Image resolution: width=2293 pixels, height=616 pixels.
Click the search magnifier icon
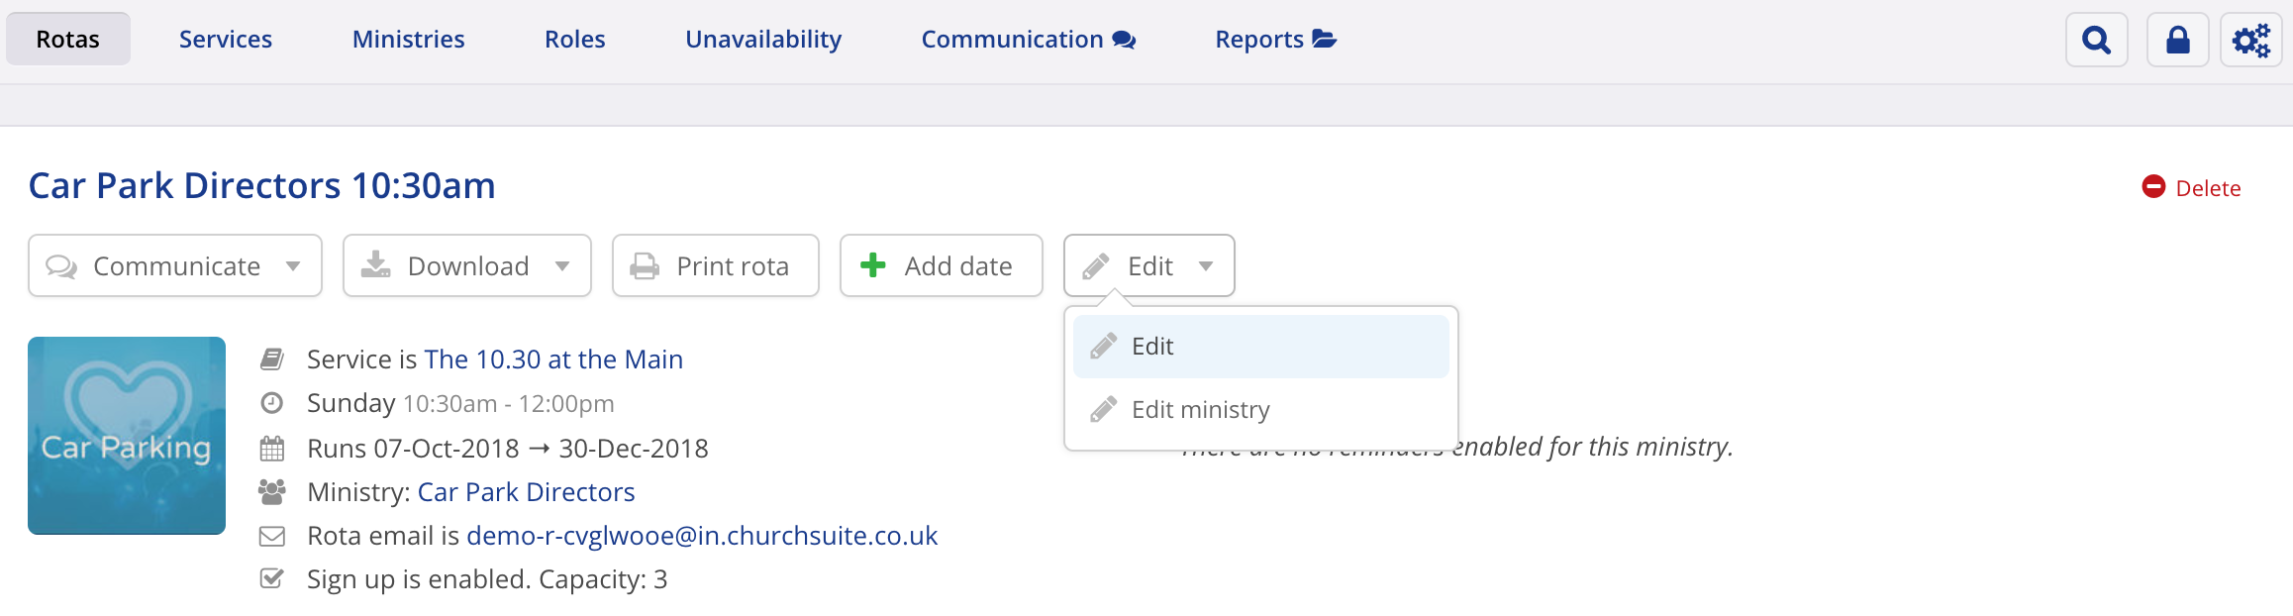2096,40
